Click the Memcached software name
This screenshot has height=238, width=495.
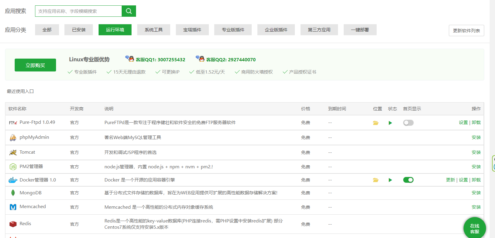pos(33,207)
